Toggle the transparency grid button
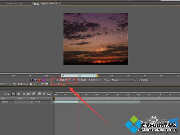 (46, 84)
